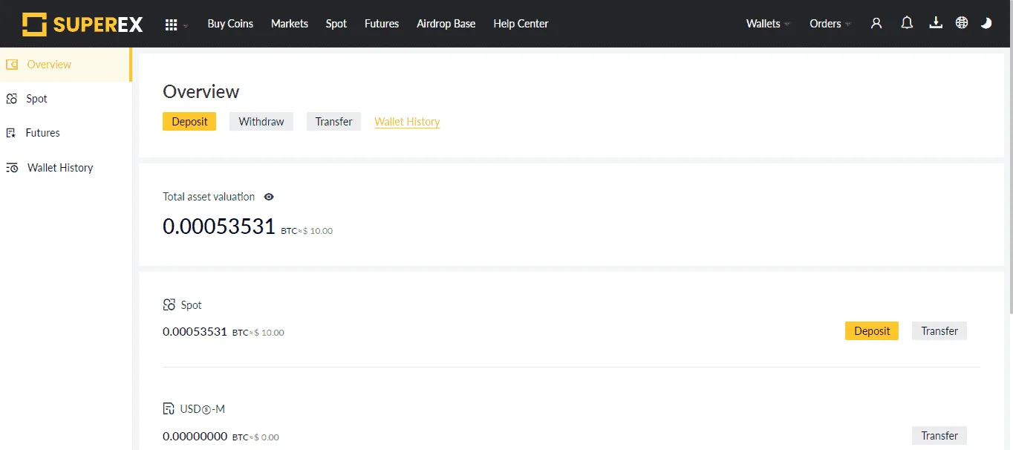
Task: Click the Spot balance 0.00053531
Action: pyautogui.click(x=195, y=332)
